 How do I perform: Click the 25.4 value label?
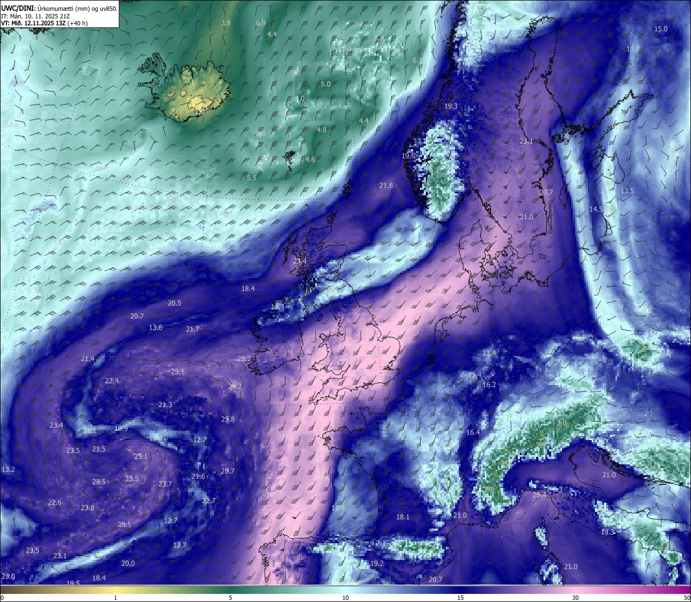(x=539, y=495)
